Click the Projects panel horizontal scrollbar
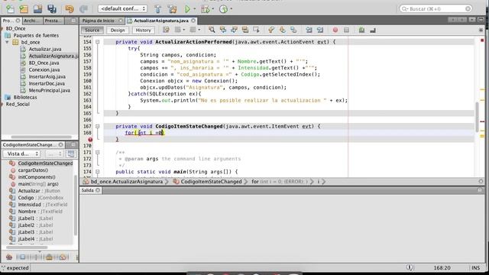The image size is (489, 275). coord(41,137)
